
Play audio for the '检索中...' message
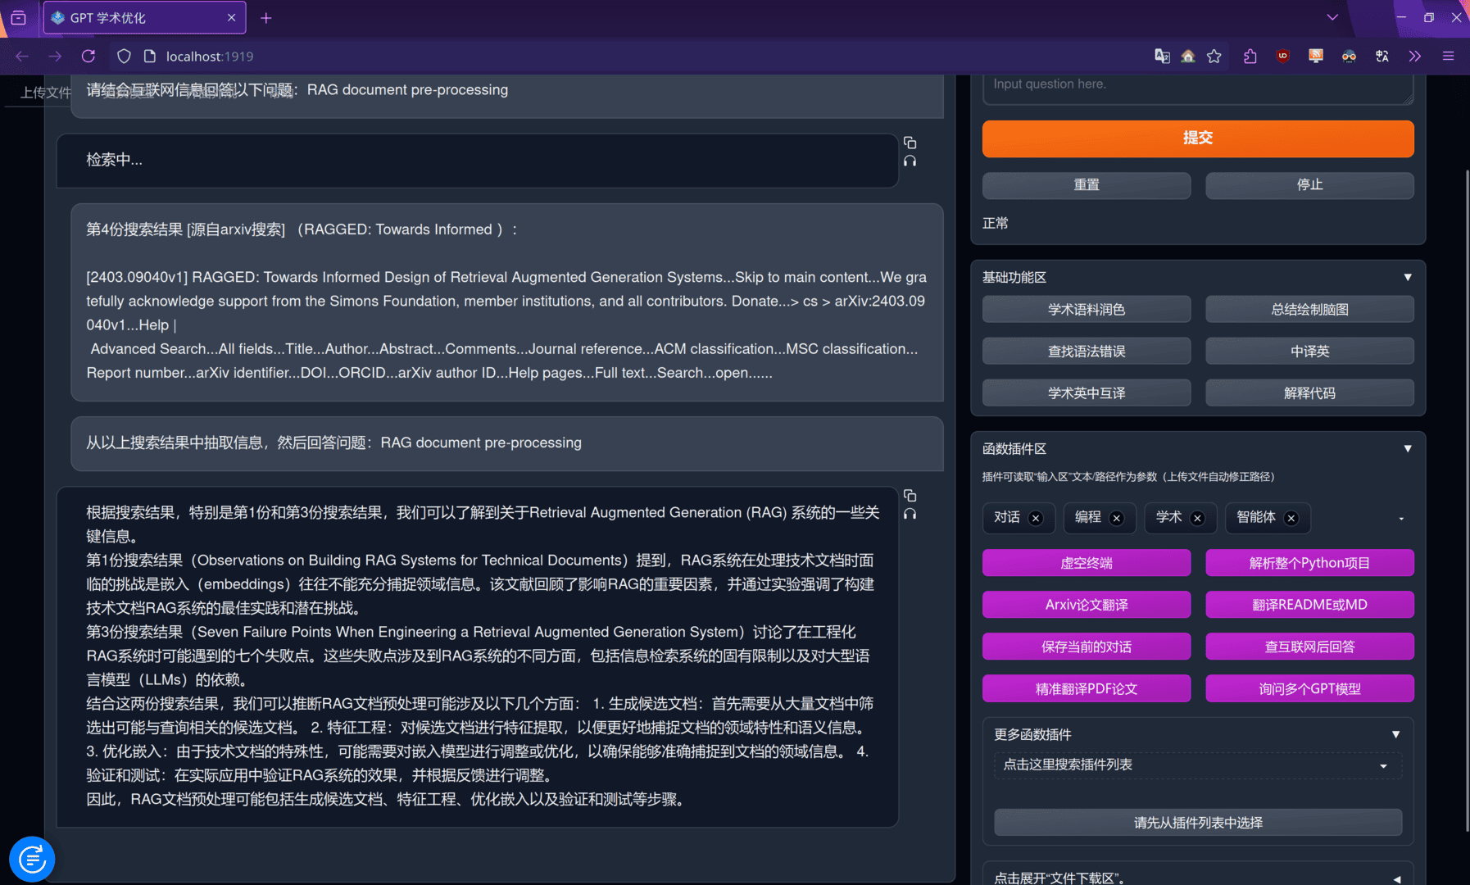click(910, 161)
